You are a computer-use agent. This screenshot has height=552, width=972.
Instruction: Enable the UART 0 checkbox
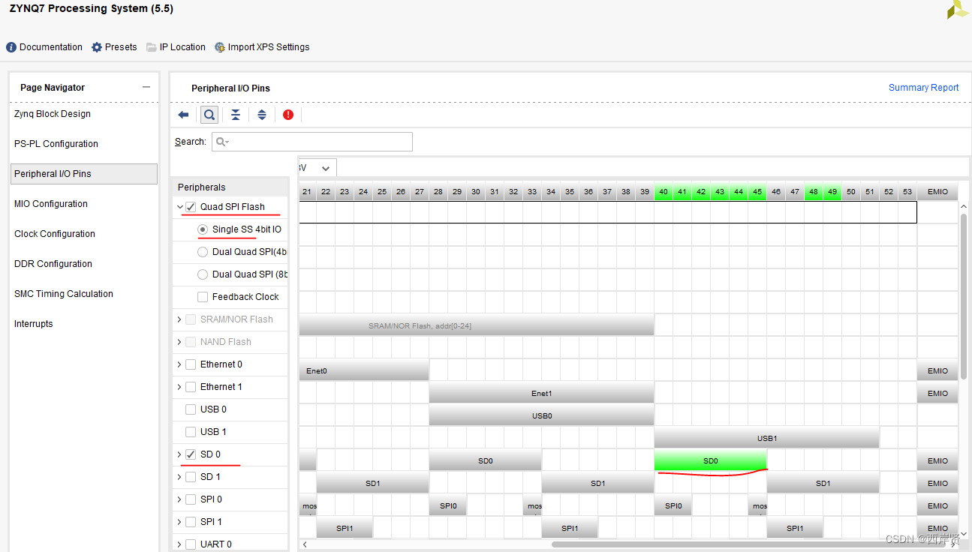[x=191, y=544]
